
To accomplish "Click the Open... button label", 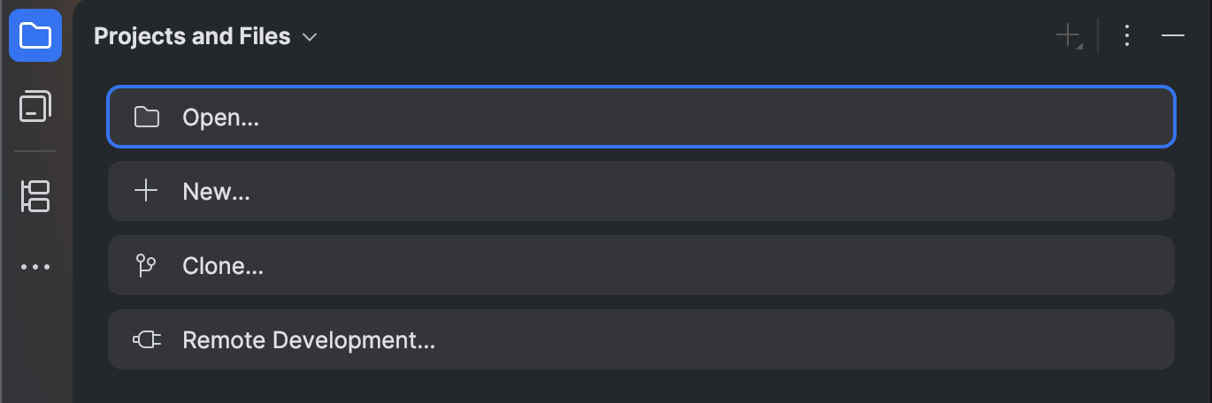I will point(220,117).
